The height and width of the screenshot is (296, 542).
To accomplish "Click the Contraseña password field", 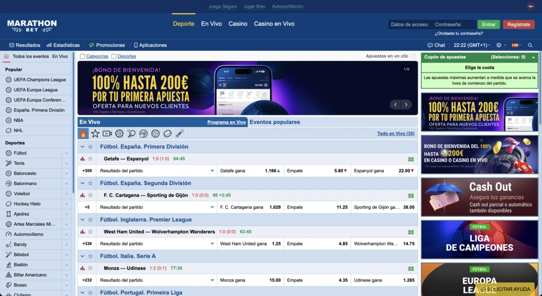I will click(x=454, y=24).
